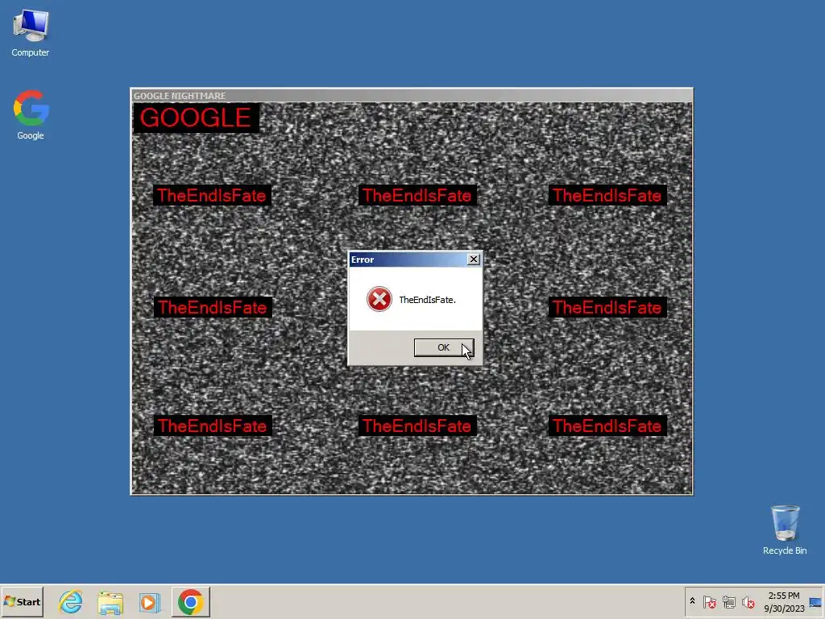Launch Internet Explorer from the taskbar
This screenshot has height=619, width=825.
point(71,601)
